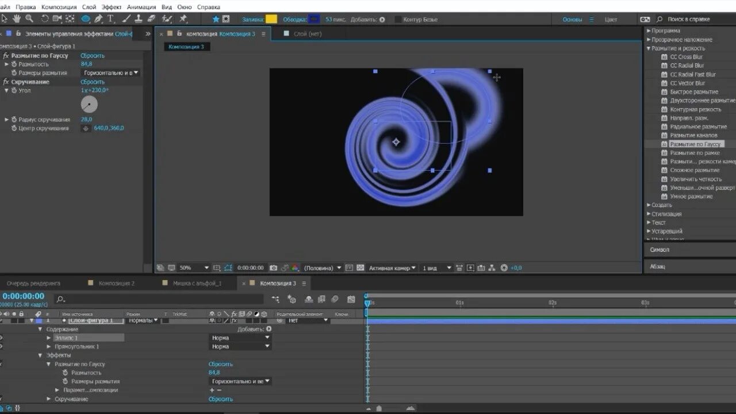Switch to the Композиция 2 timeline tab
The height and width of the screenshot is (414, 736).
point(117,283)
